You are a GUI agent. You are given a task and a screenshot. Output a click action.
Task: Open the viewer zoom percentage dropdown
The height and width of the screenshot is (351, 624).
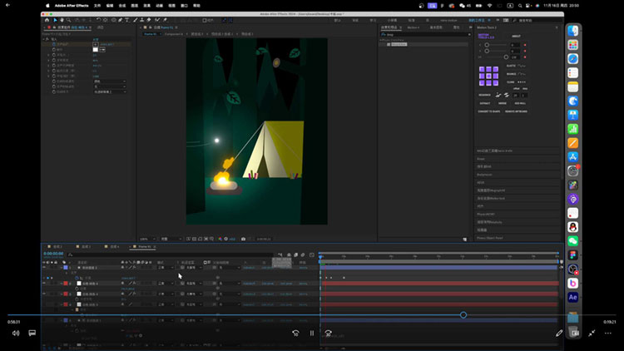coord(146,239)
